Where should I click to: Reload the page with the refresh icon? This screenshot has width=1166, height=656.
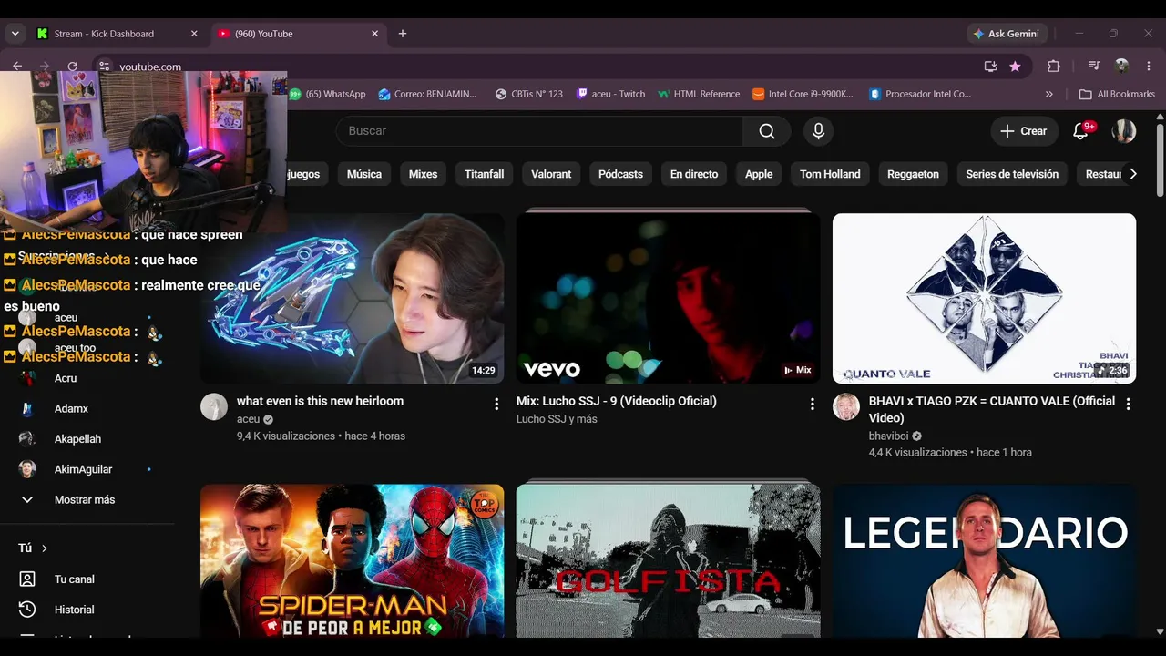pyautogui.click(x=73, y=67)
